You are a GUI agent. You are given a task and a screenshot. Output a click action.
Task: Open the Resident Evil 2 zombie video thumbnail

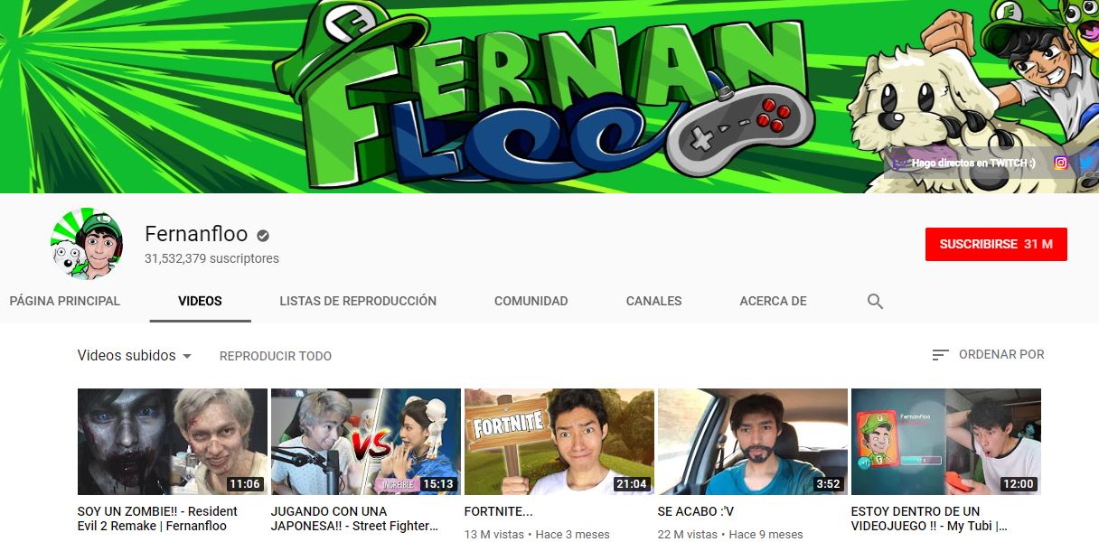173,442
